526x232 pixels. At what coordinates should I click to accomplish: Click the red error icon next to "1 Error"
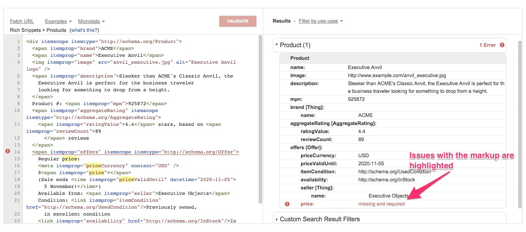click(502, 45)
